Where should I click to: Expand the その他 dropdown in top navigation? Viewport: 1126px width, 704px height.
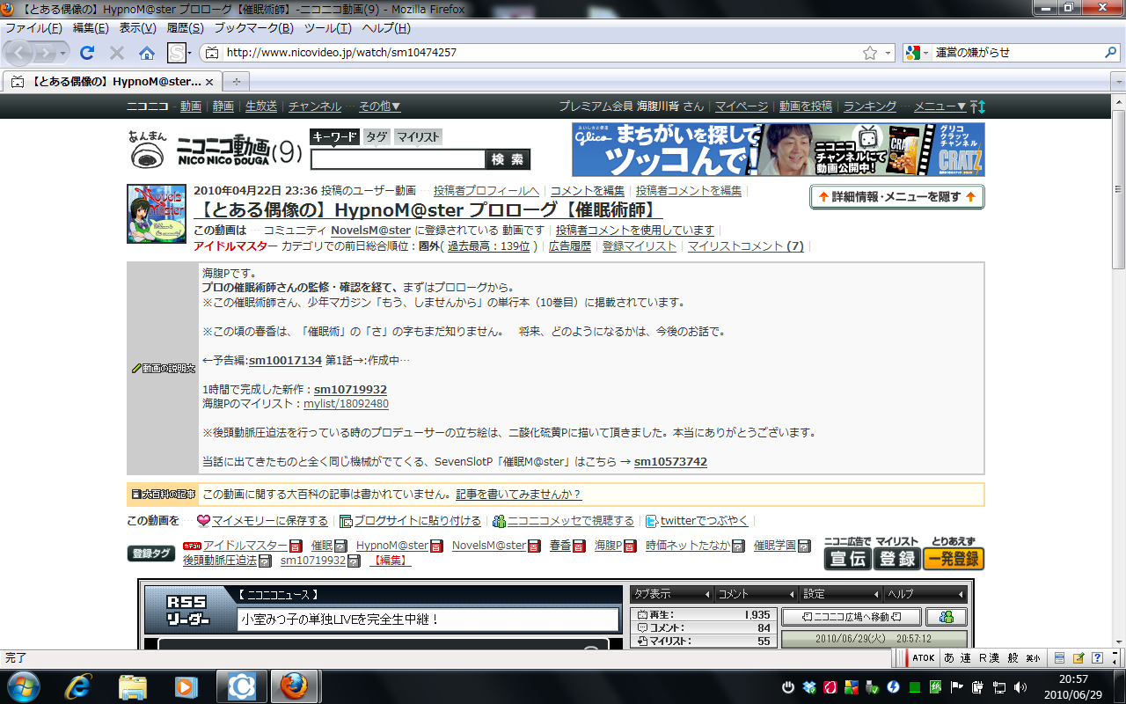click(379, 106)
